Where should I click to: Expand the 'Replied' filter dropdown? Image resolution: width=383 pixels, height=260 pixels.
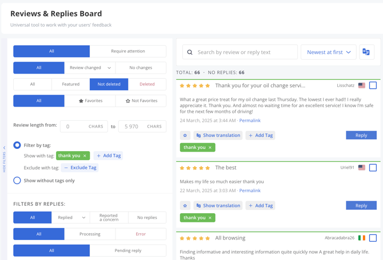(x=71, y=217)
